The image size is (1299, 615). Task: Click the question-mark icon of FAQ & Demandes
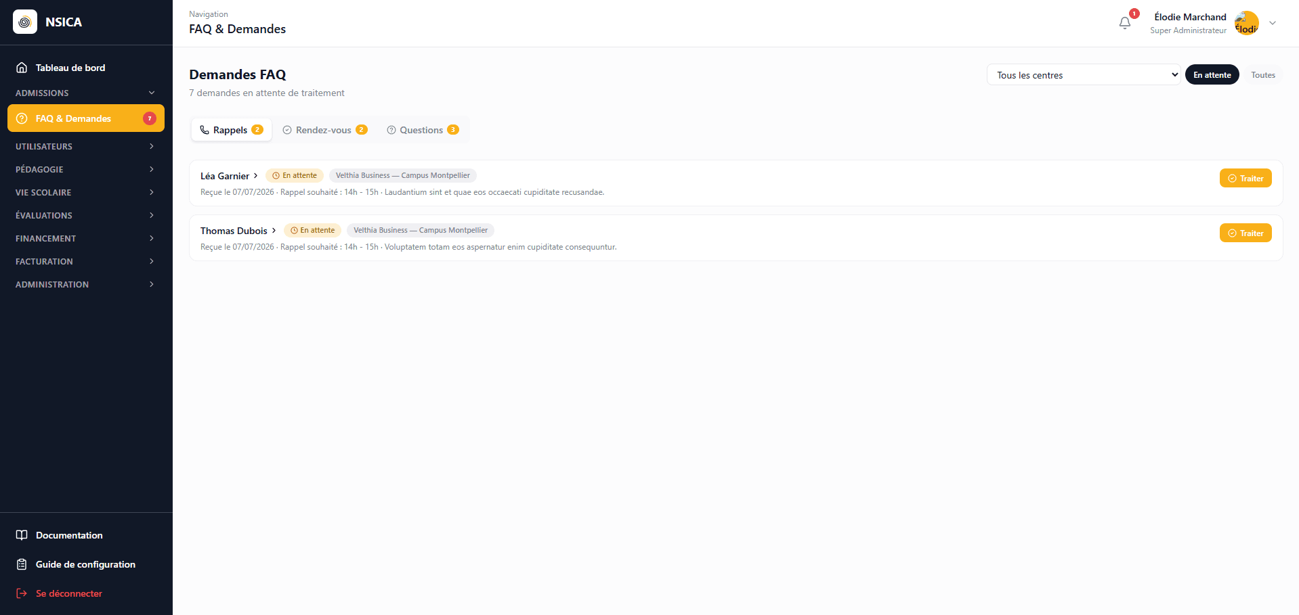pyautogui.click(x=22, y=118)
